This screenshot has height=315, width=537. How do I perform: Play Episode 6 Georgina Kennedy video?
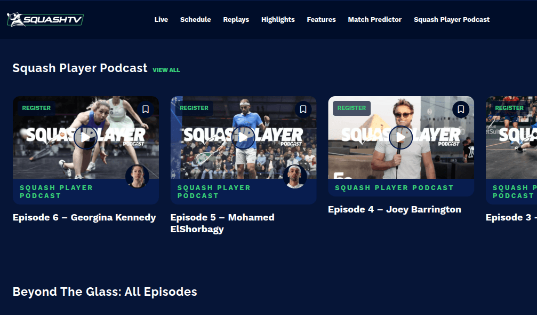pyautogui.click(x=85, y=138)
